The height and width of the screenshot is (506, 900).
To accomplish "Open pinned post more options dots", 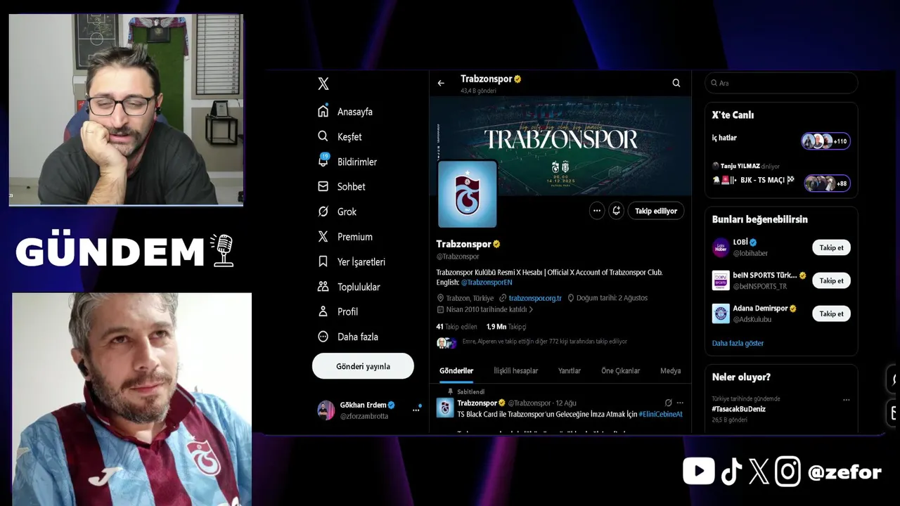I will click(680, 403).
